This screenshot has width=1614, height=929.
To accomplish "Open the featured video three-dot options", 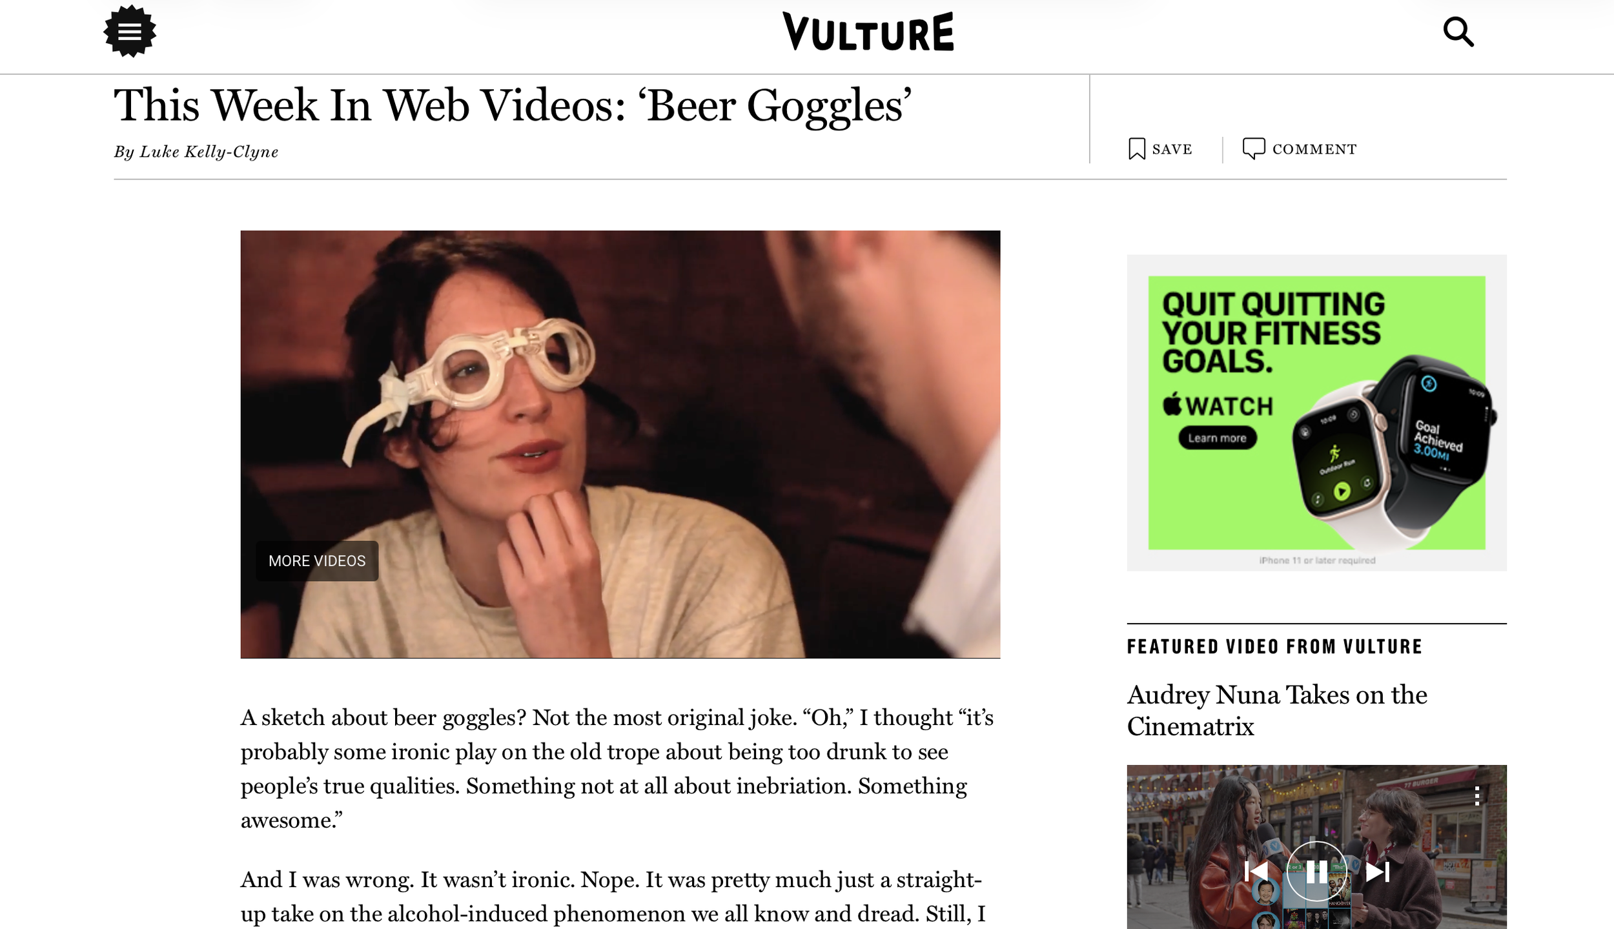I will (1477, 795).
